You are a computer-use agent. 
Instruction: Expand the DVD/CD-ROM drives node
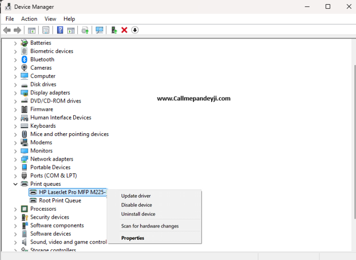click(15, 102)
